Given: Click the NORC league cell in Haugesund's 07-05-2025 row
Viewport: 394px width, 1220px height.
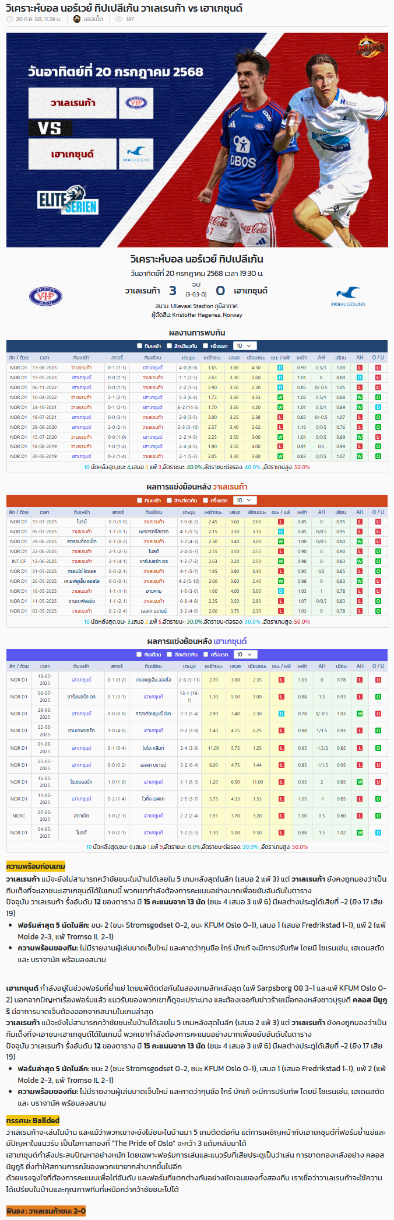Looking at the screenshot, I should (x=19, y=816).
